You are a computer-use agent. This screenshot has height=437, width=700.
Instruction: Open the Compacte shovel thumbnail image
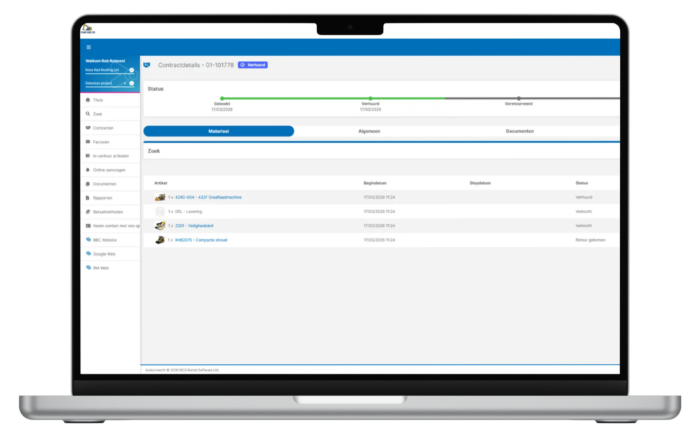160,240
